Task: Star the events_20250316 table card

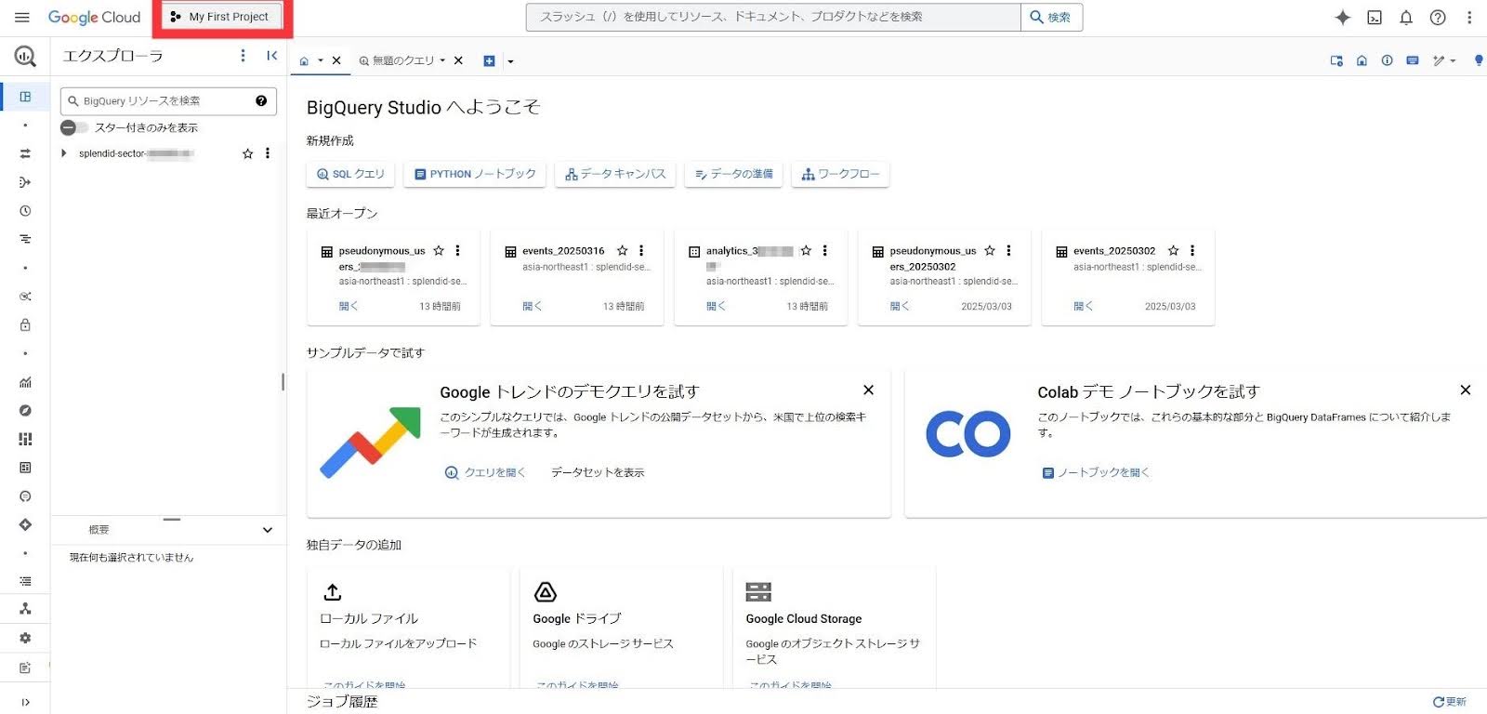Action: tap(622, 250)
